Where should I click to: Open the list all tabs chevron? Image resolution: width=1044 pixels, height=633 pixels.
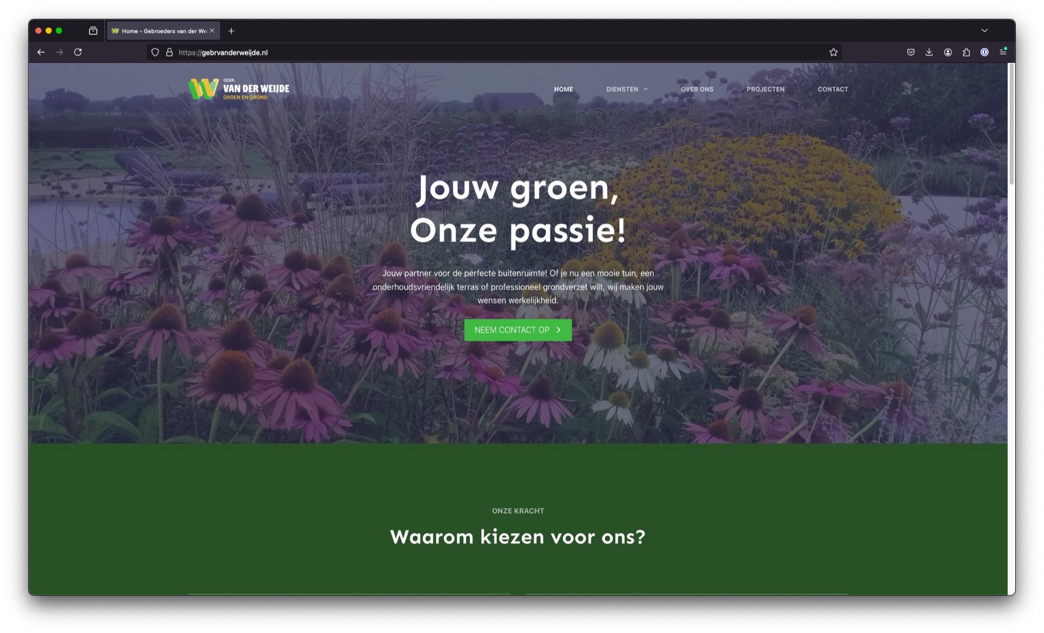tap(984, 30)
